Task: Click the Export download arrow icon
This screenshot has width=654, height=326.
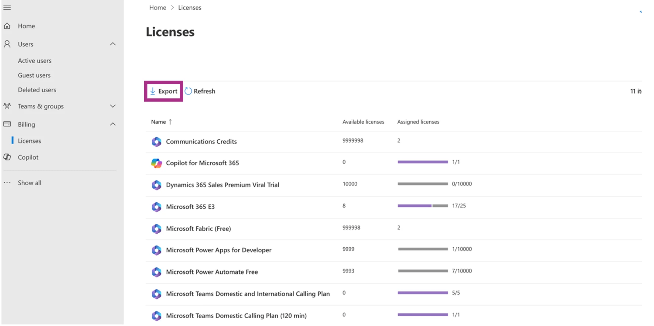Action: pyautogui.click(x=153, y=91)
